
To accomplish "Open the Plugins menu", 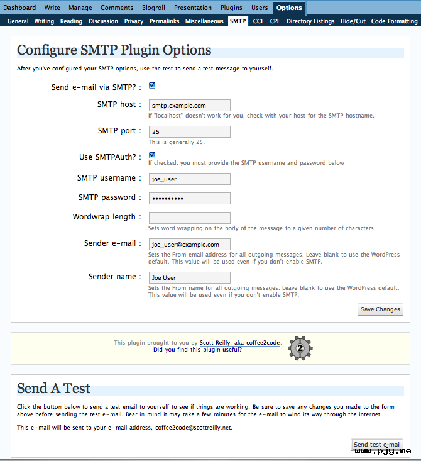I will coord(231,8).
